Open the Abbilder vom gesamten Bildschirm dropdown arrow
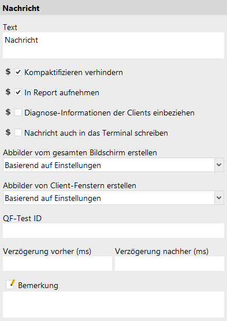The image size is (227, 321). (219, 165)
